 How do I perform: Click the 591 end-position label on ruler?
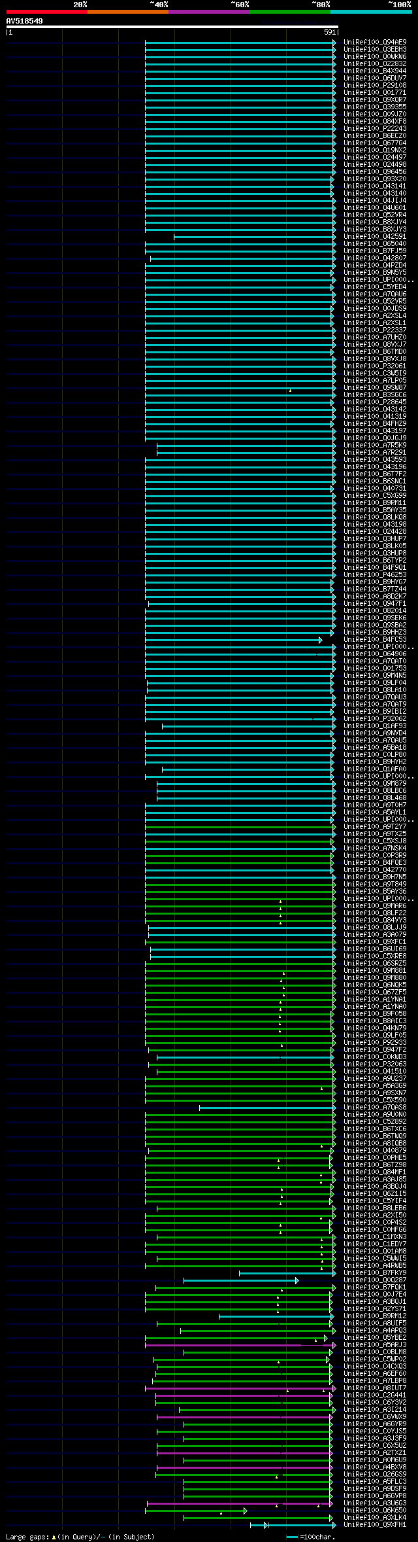click(330, 32)
